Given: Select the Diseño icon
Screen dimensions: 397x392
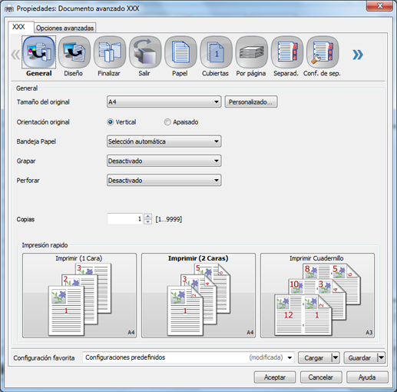Looking at the screenshot, I should click(74, 52).
